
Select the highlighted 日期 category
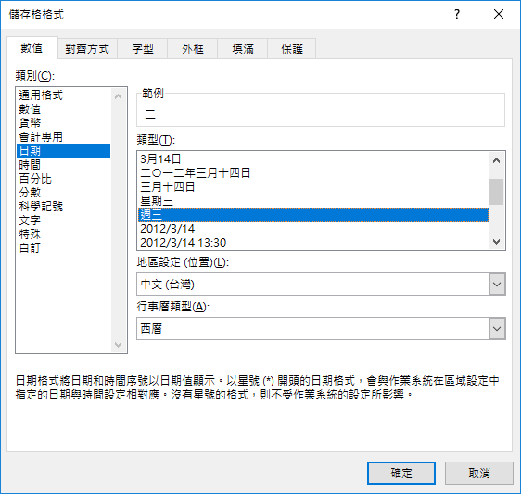(x=63, y=150)
